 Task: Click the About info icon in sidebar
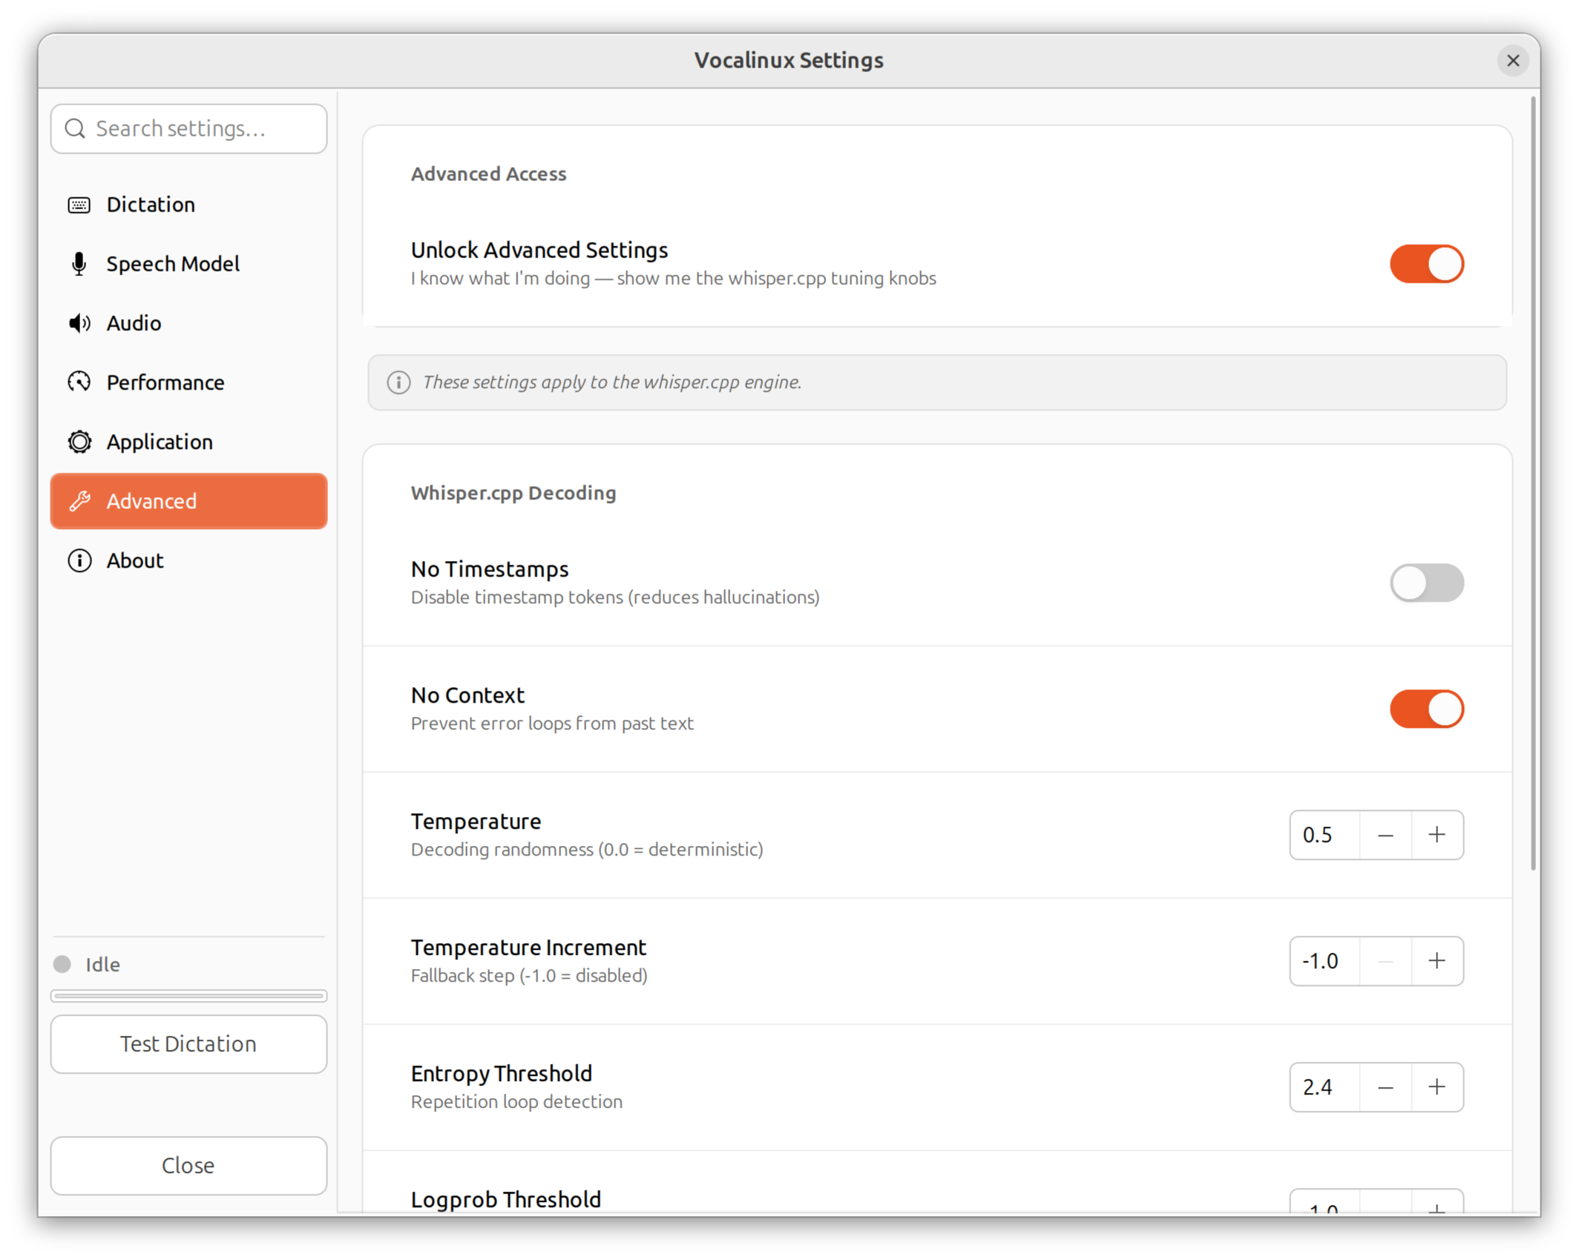click(79, 561)
